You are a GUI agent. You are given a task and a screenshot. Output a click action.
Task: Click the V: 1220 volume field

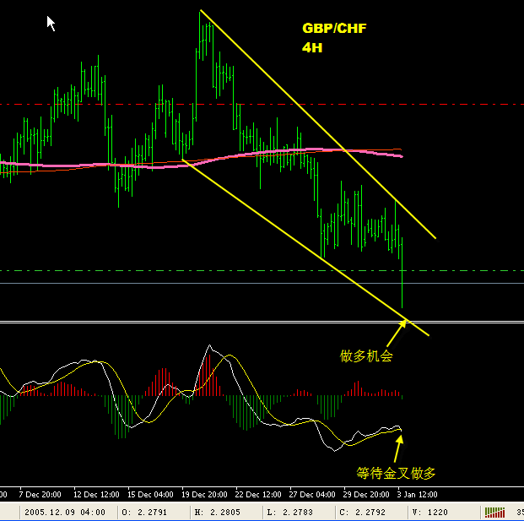coord(430,512)
